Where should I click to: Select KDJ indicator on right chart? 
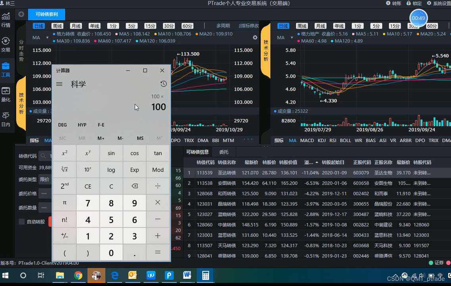coord(322,140)
